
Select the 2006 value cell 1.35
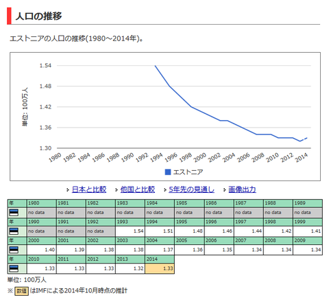pos(219,250)
